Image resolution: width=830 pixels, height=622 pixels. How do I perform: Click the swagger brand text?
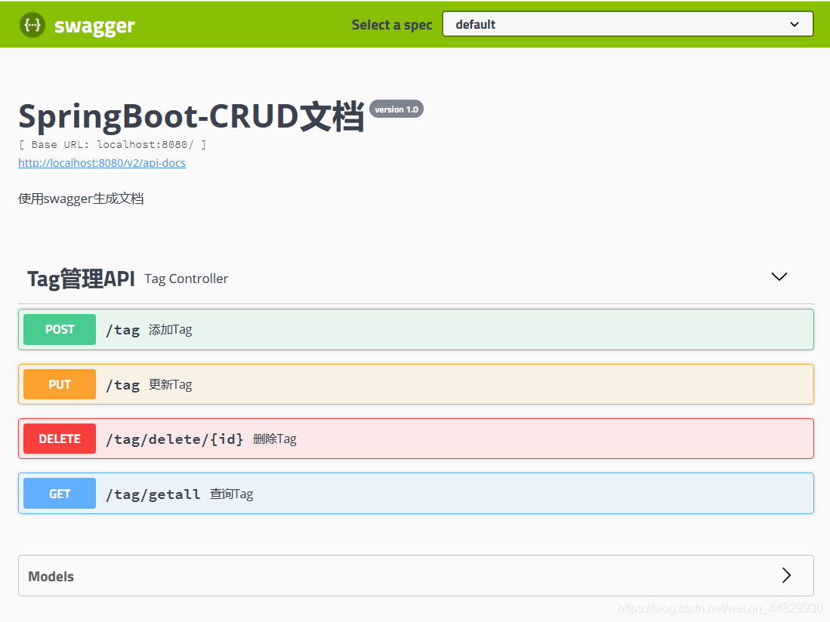pyautogui.click(x=94, y=26)
